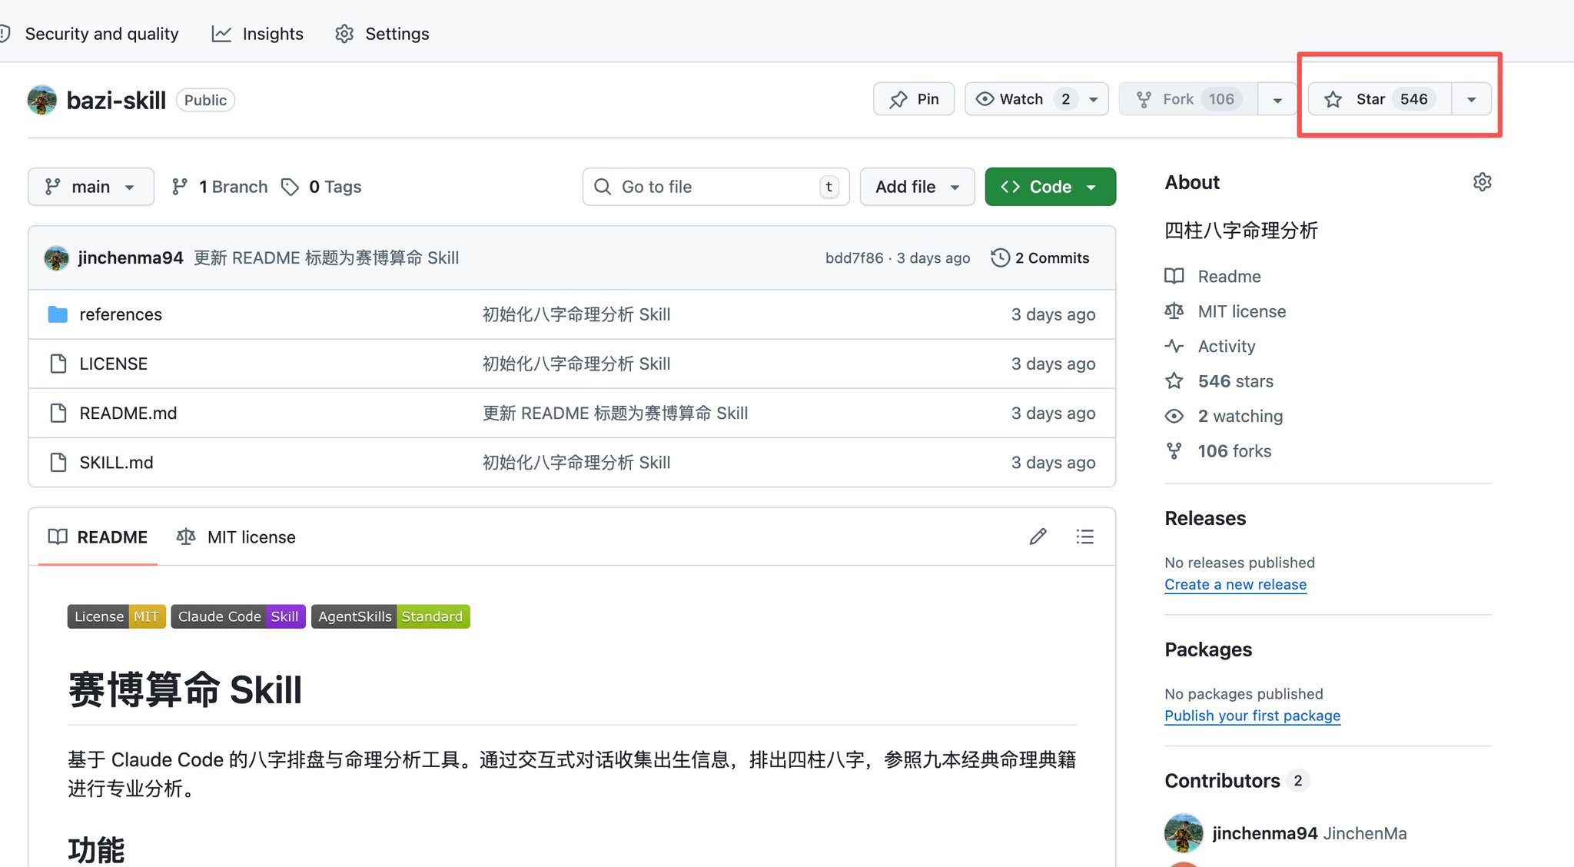Switch to the MIT license tab
Image resolution: width=1574 pixels, height=867 pixels.
[x=236, y=536]
